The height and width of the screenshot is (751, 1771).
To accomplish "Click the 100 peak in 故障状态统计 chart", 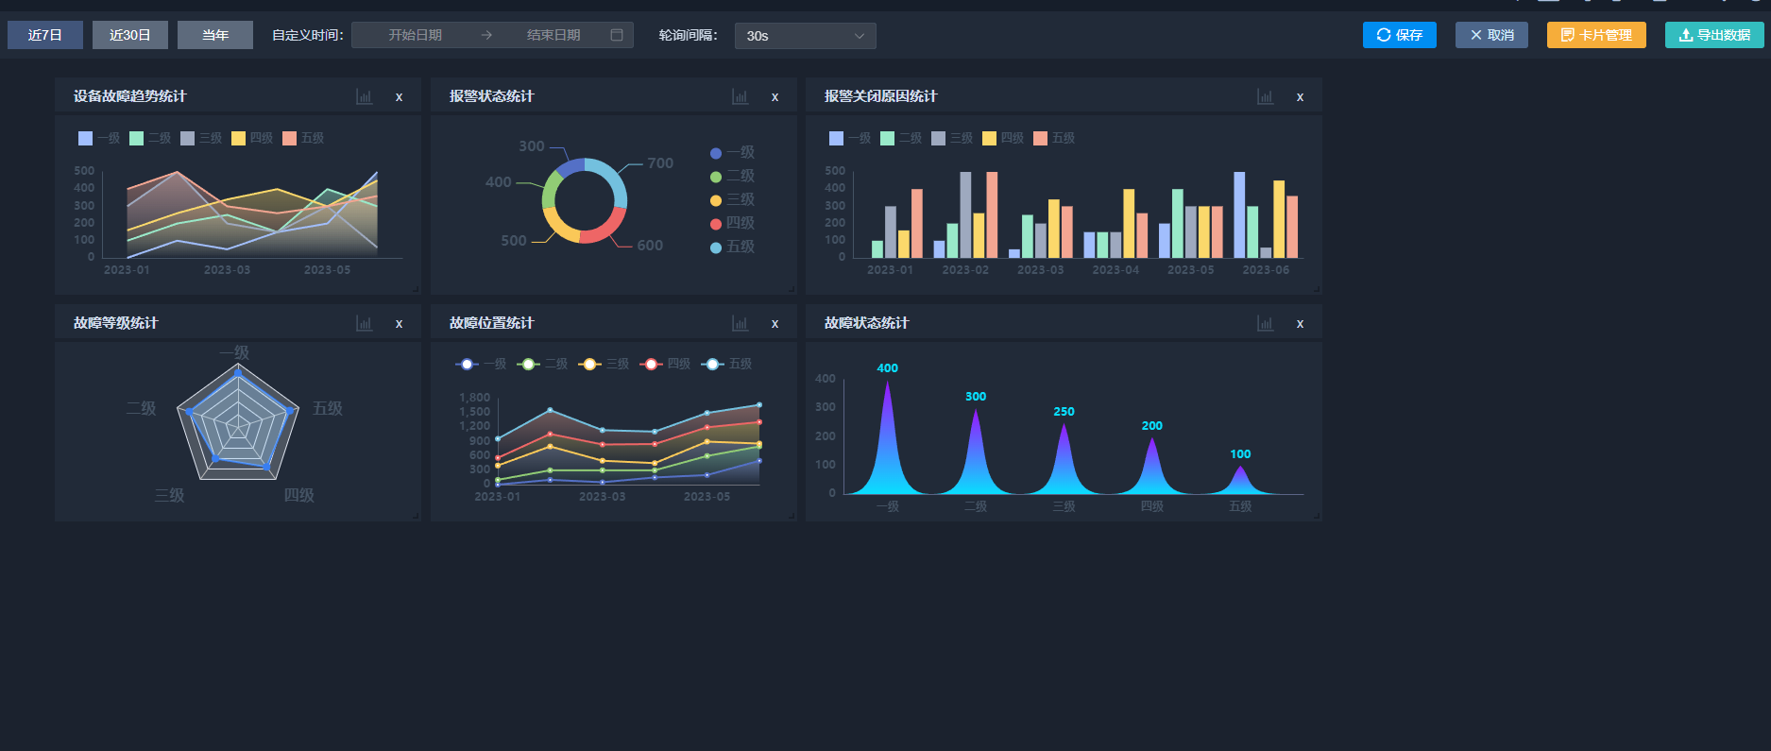I will 1240,480.
